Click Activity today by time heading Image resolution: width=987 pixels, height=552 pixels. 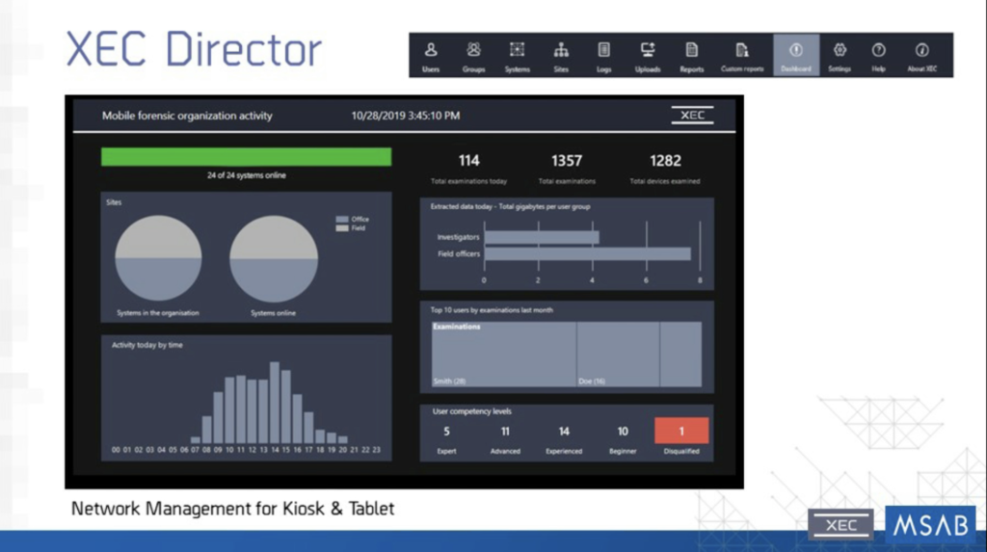pos(147,345)
